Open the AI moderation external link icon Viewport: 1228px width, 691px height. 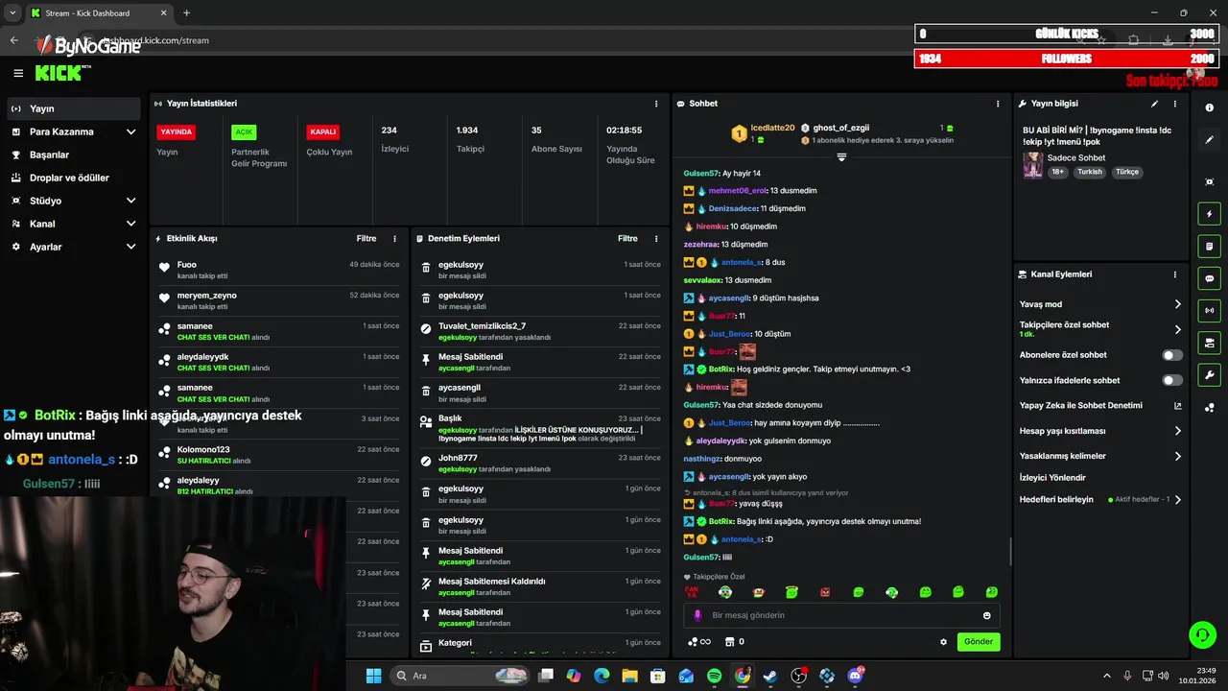[1178, 406]
